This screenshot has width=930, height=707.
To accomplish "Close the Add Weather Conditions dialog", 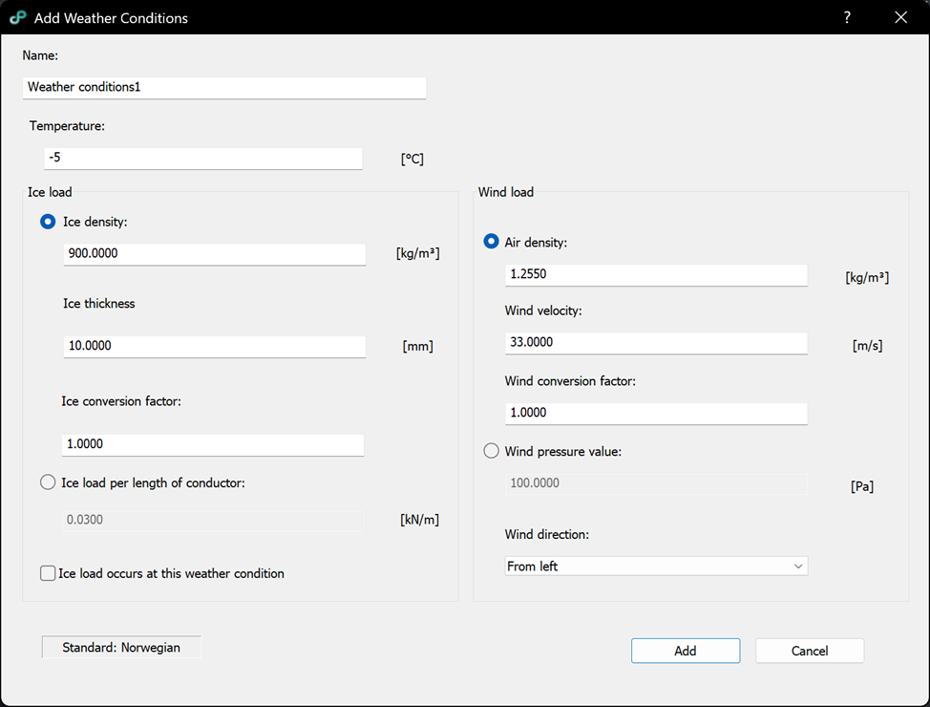I will (900, 17).
